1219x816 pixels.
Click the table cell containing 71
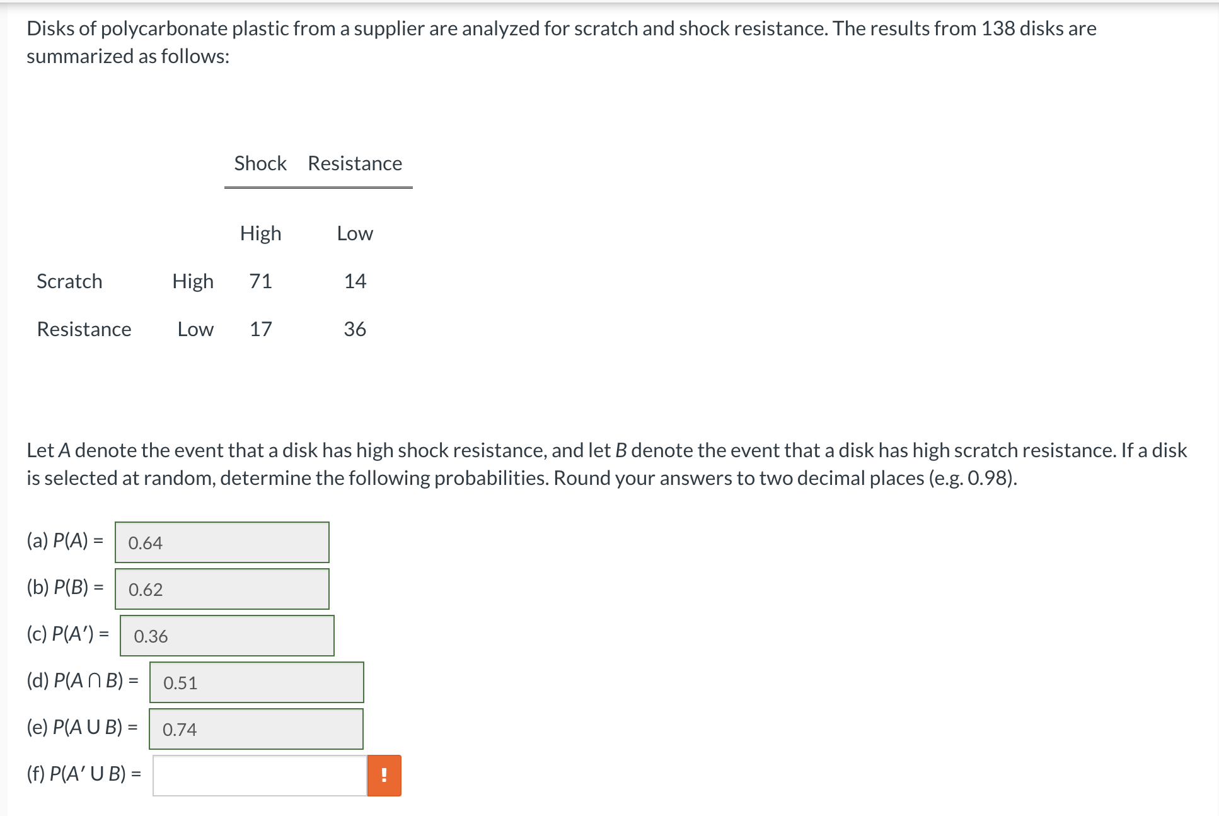tap(261, 281)
